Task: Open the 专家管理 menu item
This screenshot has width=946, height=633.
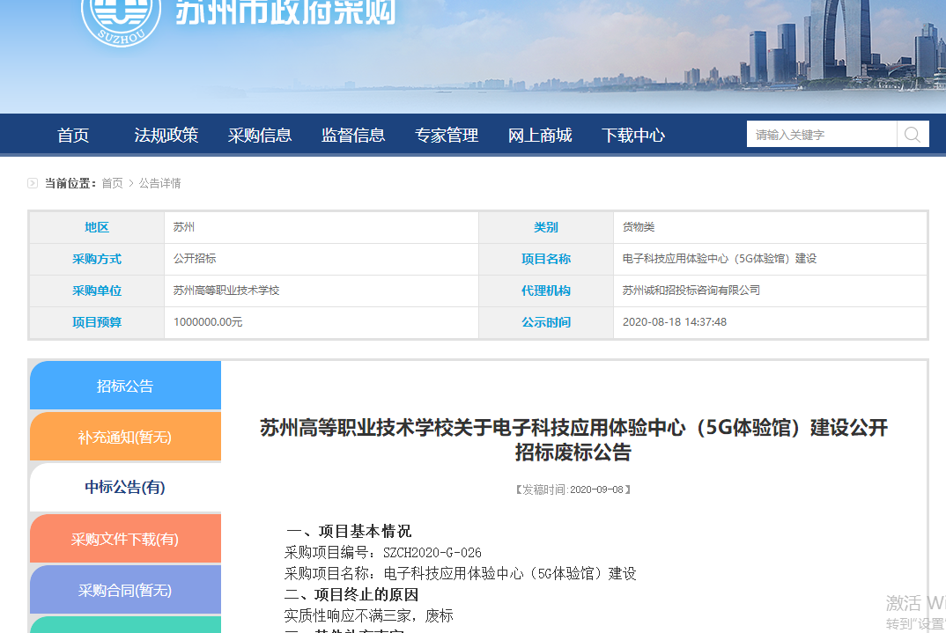Action: click(x=447, y=135)
